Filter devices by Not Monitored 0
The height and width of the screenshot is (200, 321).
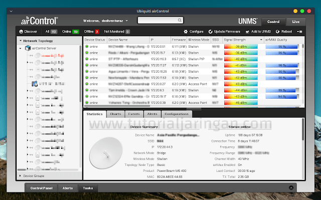(117, 32)
